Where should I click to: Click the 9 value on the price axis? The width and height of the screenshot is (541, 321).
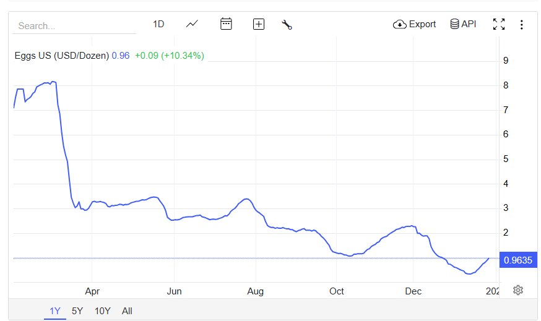tap(506, 61)
